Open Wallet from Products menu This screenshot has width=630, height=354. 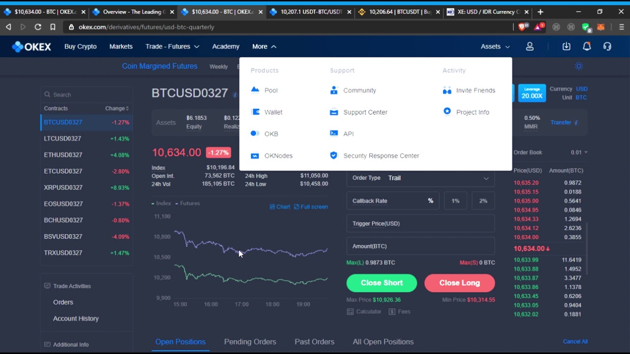click(266, 112)
